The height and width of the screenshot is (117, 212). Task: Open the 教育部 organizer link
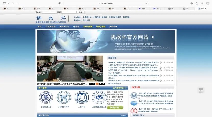point(104,17)
